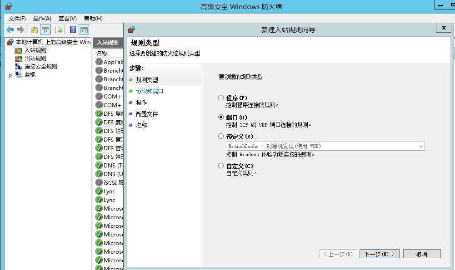Image resolution: width=455 pixels, height=270 pixels.
Task: Click the 上一步(B) button
Action: click(338, 254)
